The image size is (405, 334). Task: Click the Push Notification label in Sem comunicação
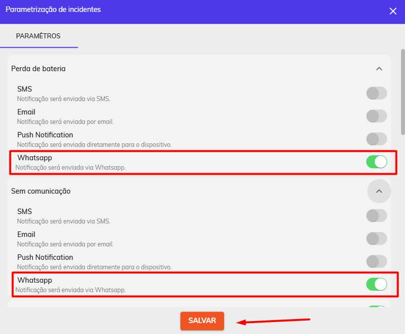(45, 257)
